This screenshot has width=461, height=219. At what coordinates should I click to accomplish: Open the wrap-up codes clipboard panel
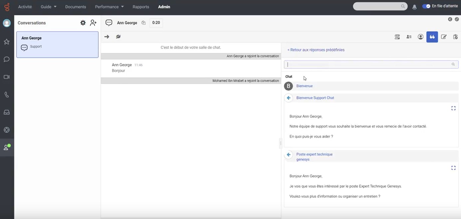coord(455,37)
